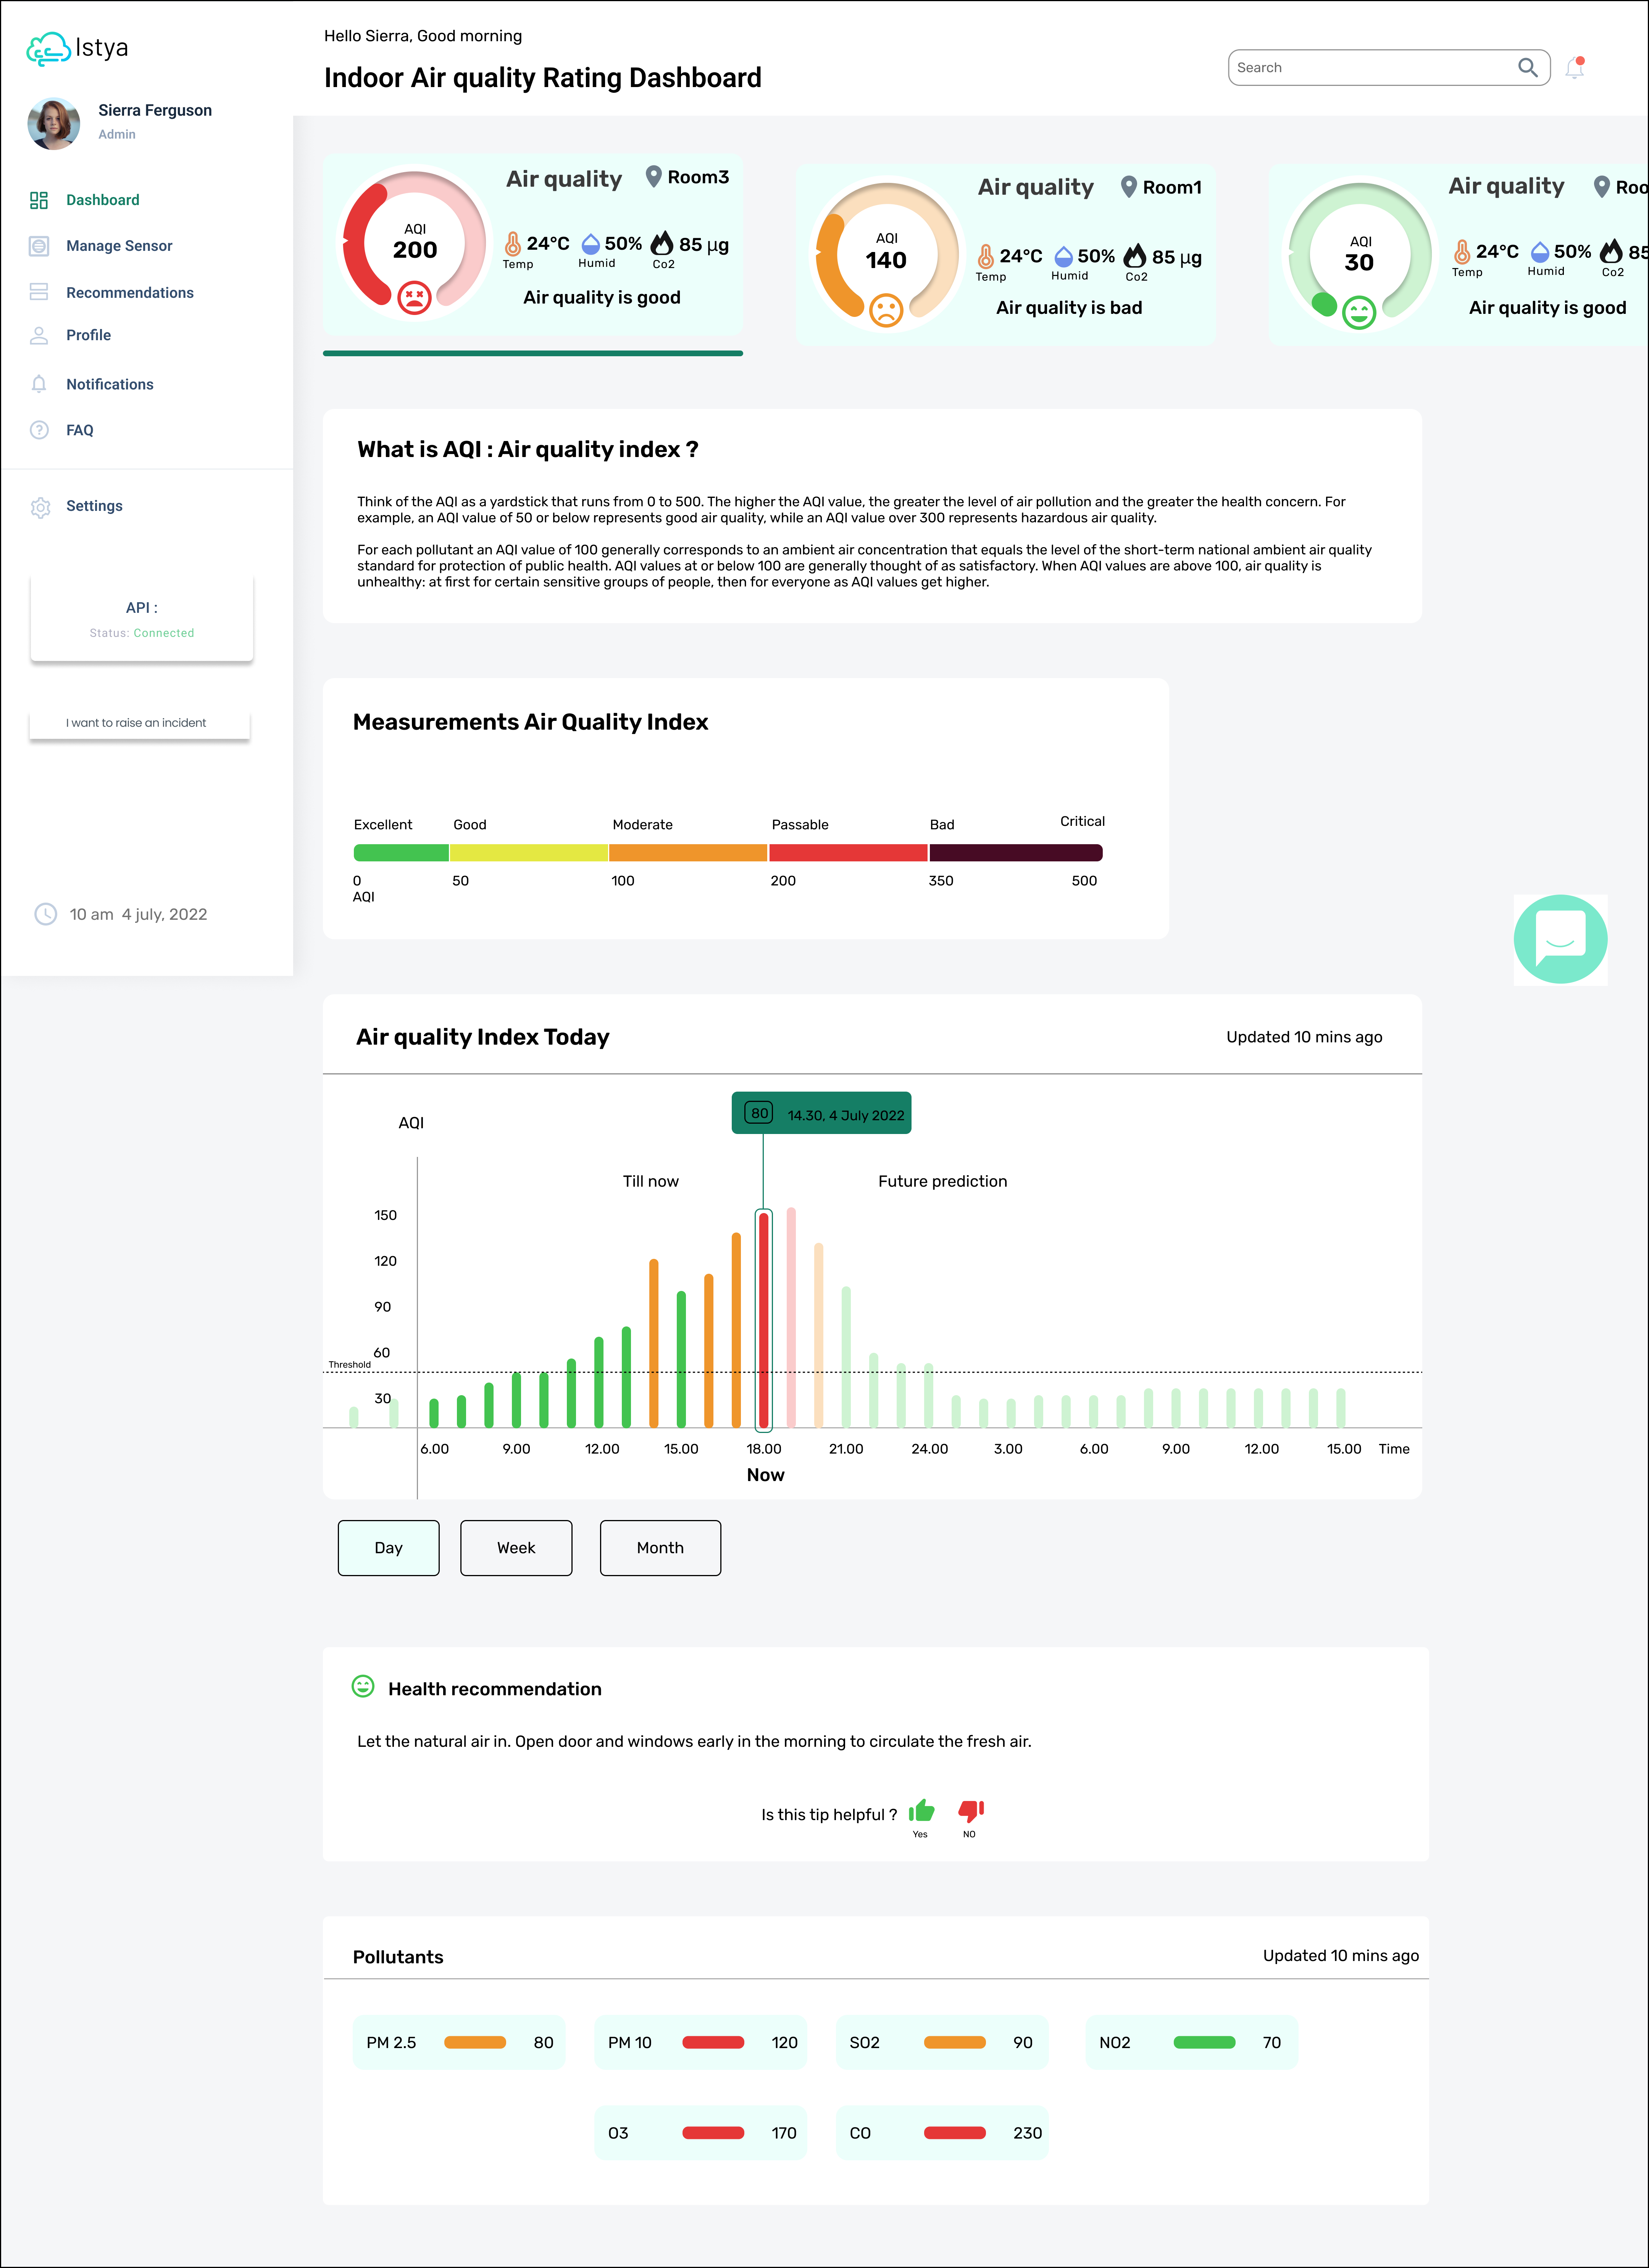The height and width of the screenshot is (2268, 1649).
Task: Click the Room1 Humid droplet icon
Action: tap(1064, 257)
